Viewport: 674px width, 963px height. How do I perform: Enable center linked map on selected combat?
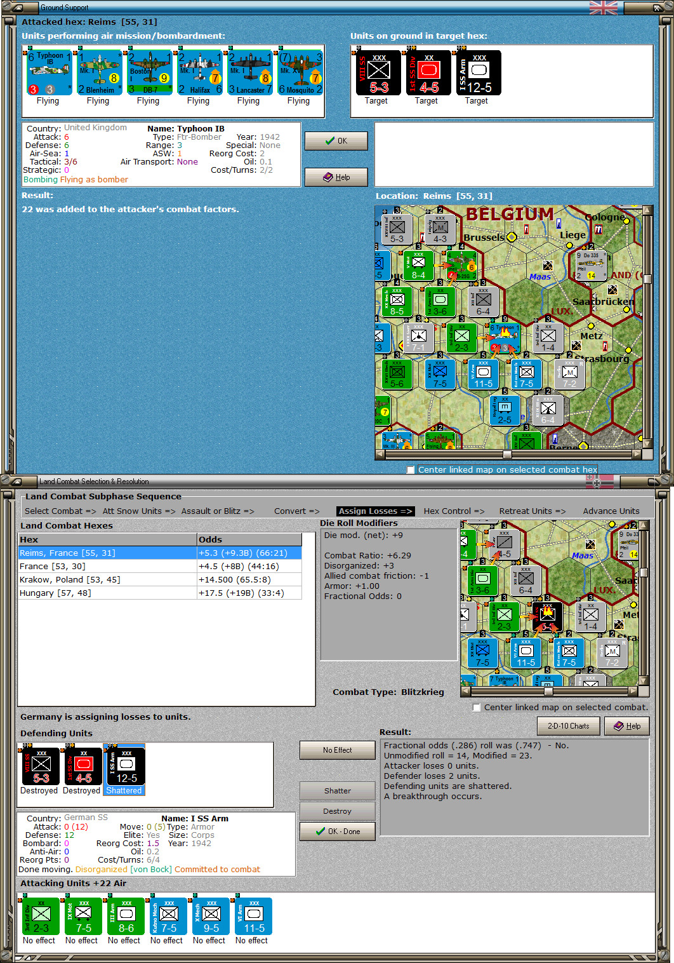point(477,707)
